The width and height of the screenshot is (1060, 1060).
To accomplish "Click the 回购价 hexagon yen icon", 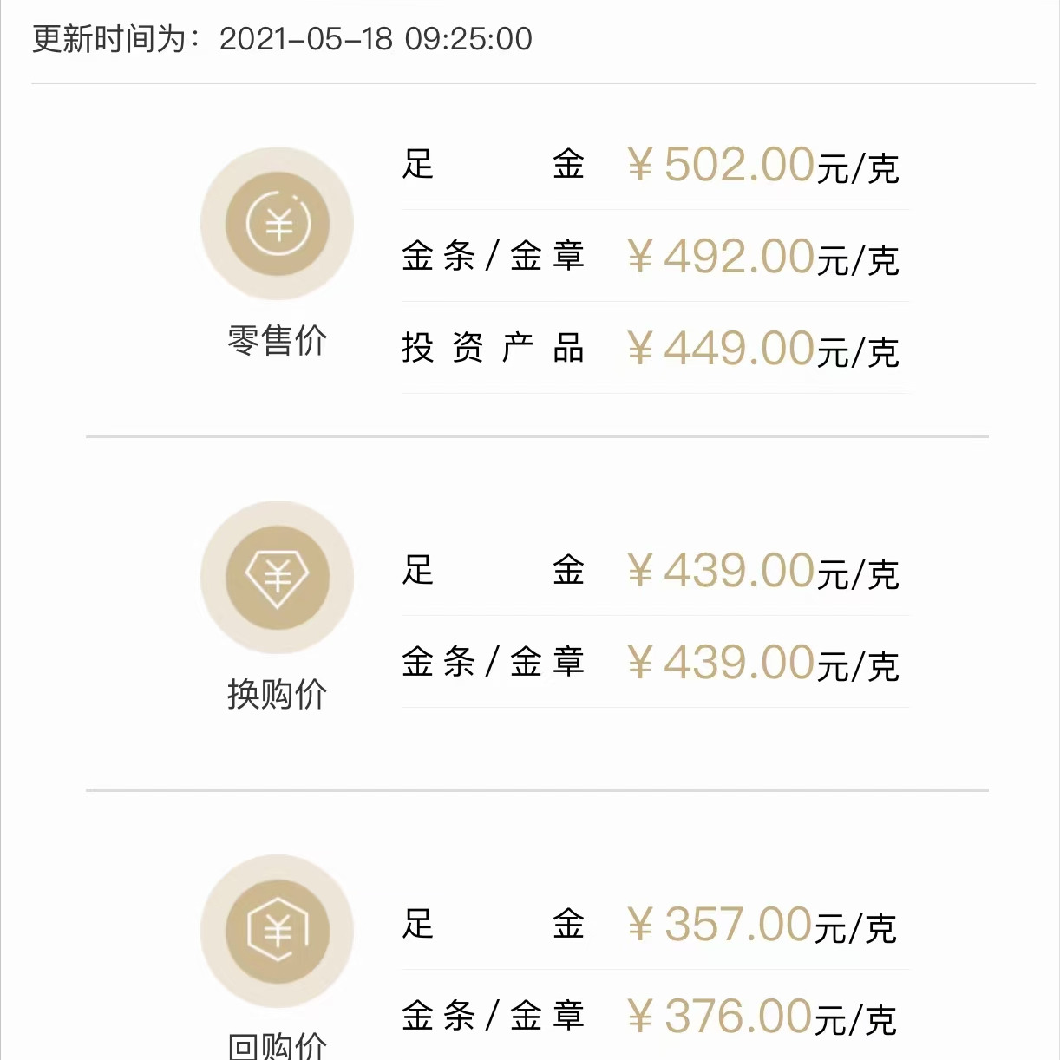I will pyautogui.click(x=277, y=931).
